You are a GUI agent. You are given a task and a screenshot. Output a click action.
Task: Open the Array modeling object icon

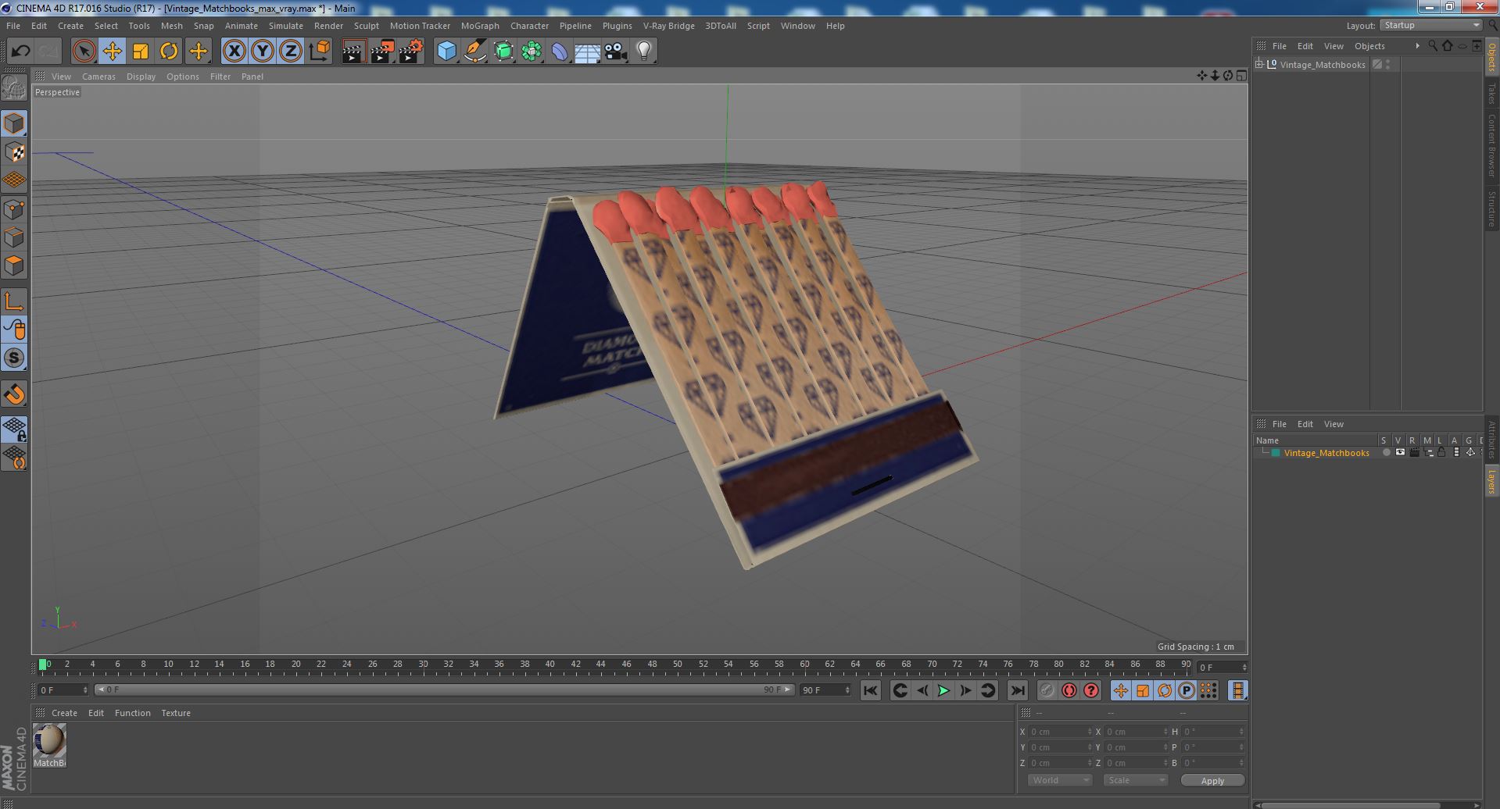532,52
